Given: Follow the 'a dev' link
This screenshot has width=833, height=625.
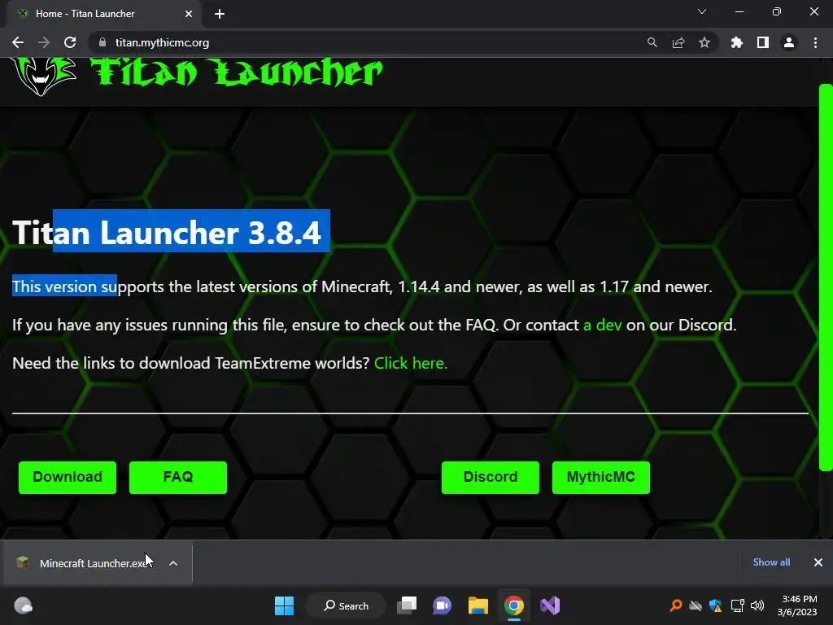Looking at the screenshot, I should (603, 325).
